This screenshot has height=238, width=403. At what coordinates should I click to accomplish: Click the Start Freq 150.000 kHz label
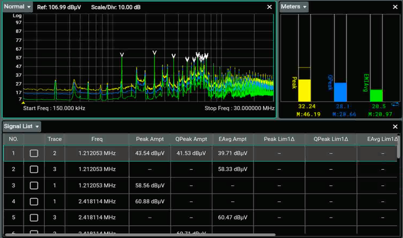54,108
